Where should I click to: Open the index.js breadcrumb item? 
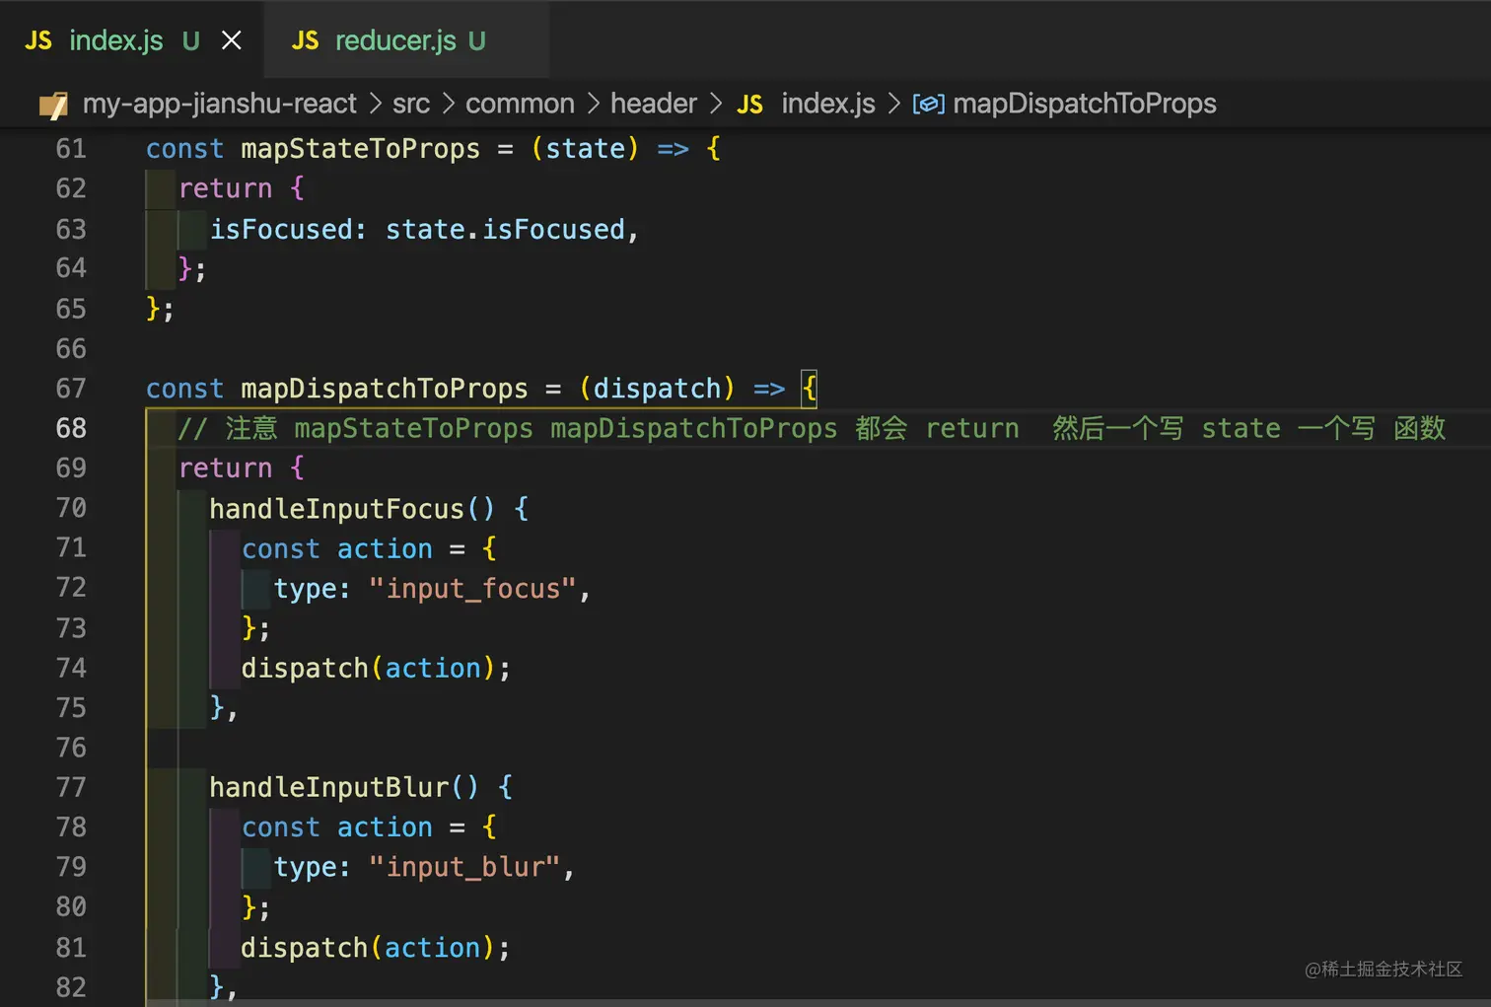(x=828, y=104)
